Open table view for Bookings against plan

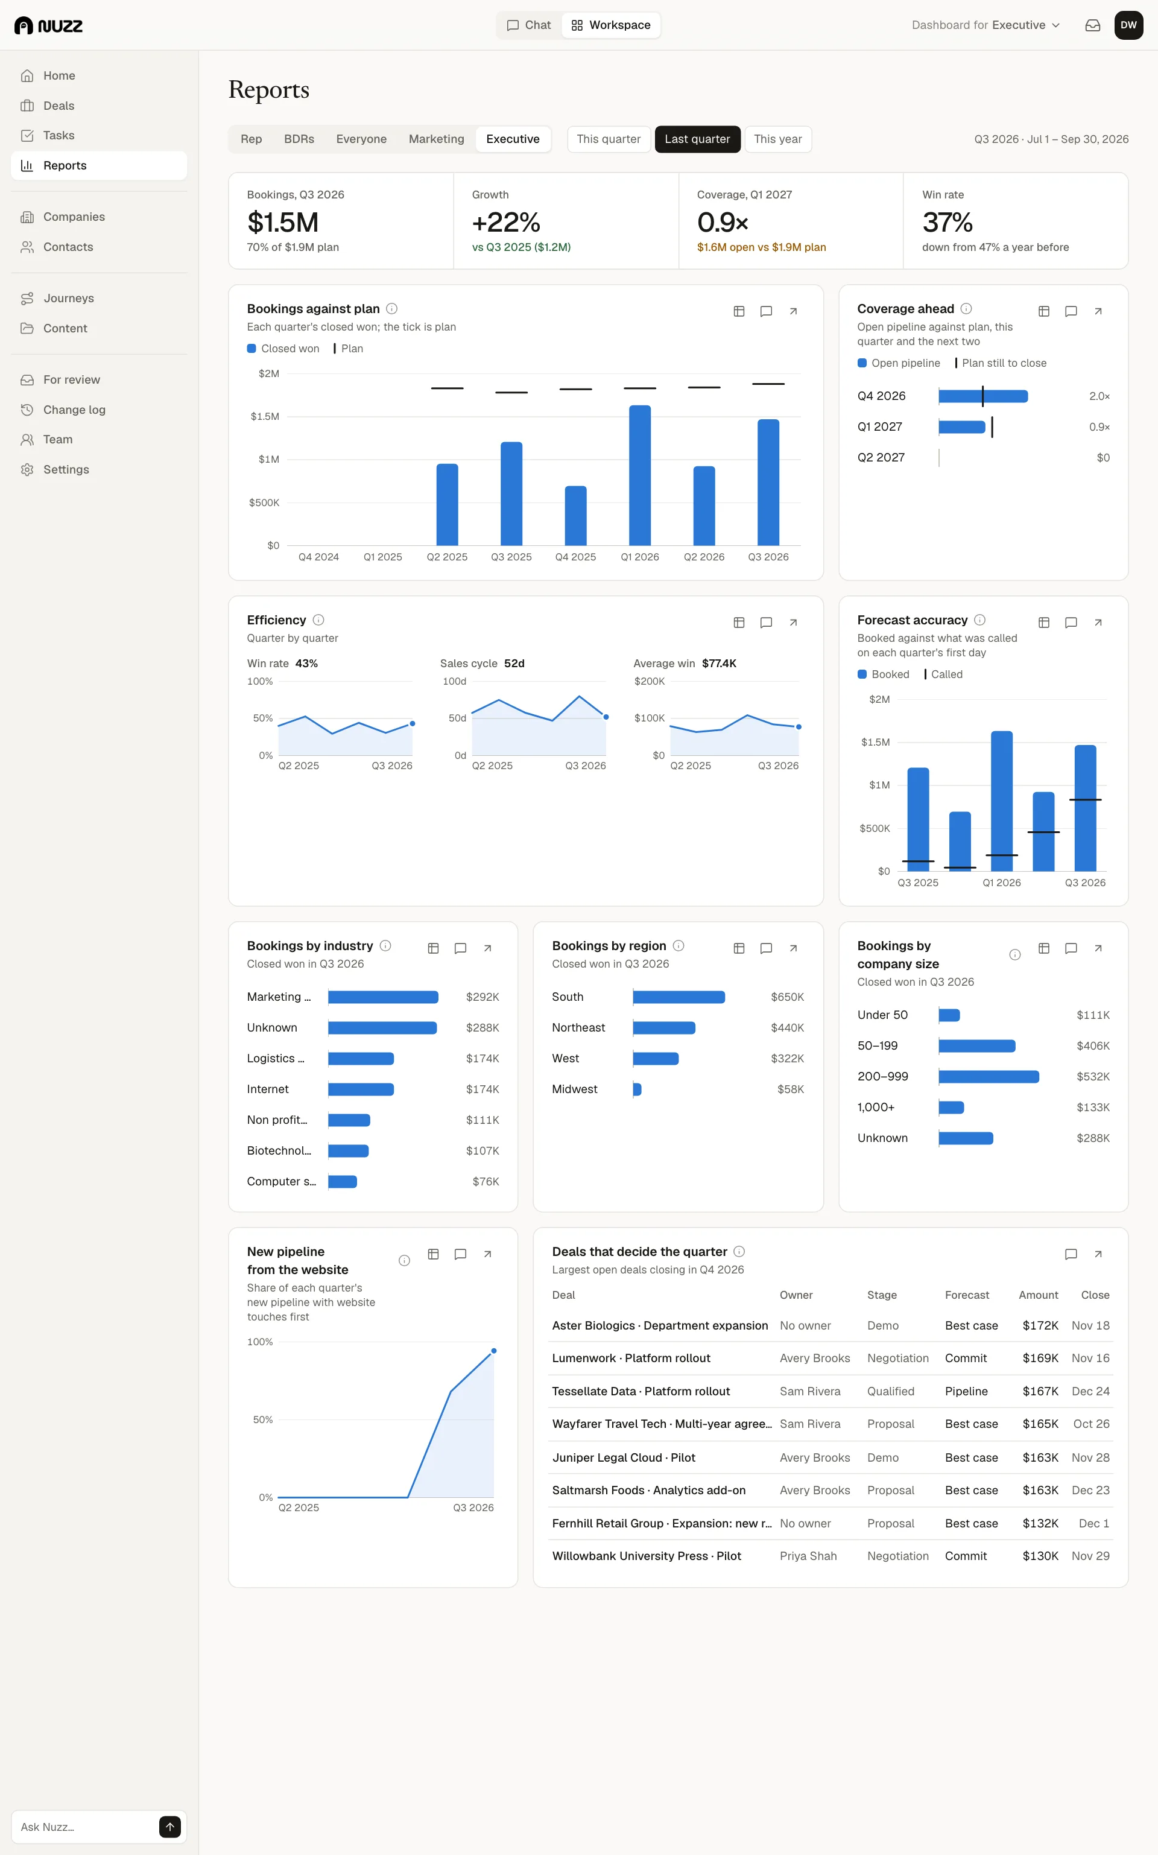[x=738, y=311]
